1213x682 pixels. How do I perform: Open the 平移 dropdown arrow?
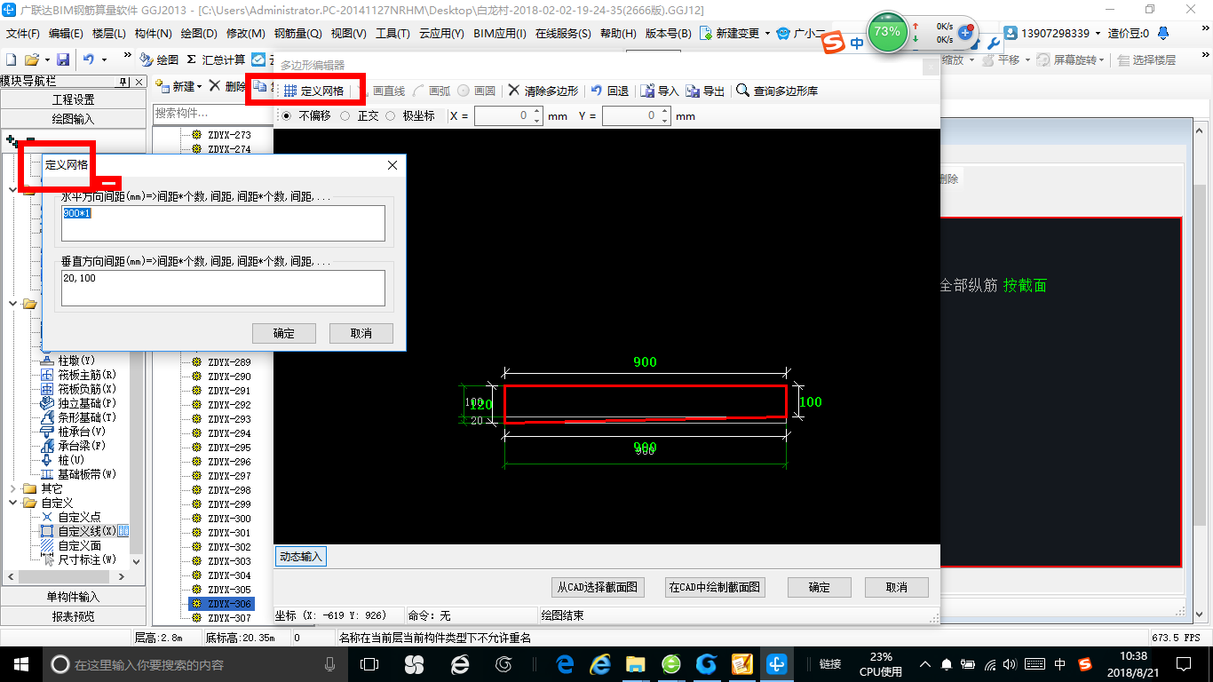point(1027,59)
